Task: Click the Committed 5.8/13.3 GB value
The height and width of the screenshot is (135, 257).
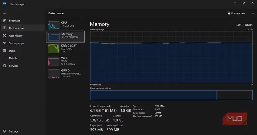Action: pos(100,120)
